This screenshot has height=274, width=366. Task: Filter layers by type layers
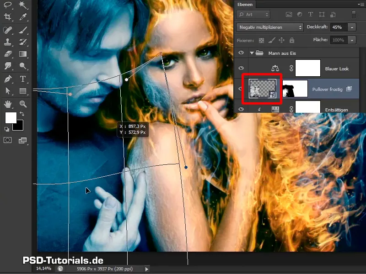[311, 15]
